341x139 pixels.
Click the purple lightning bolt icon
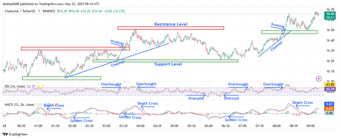(x=318, y=79)
